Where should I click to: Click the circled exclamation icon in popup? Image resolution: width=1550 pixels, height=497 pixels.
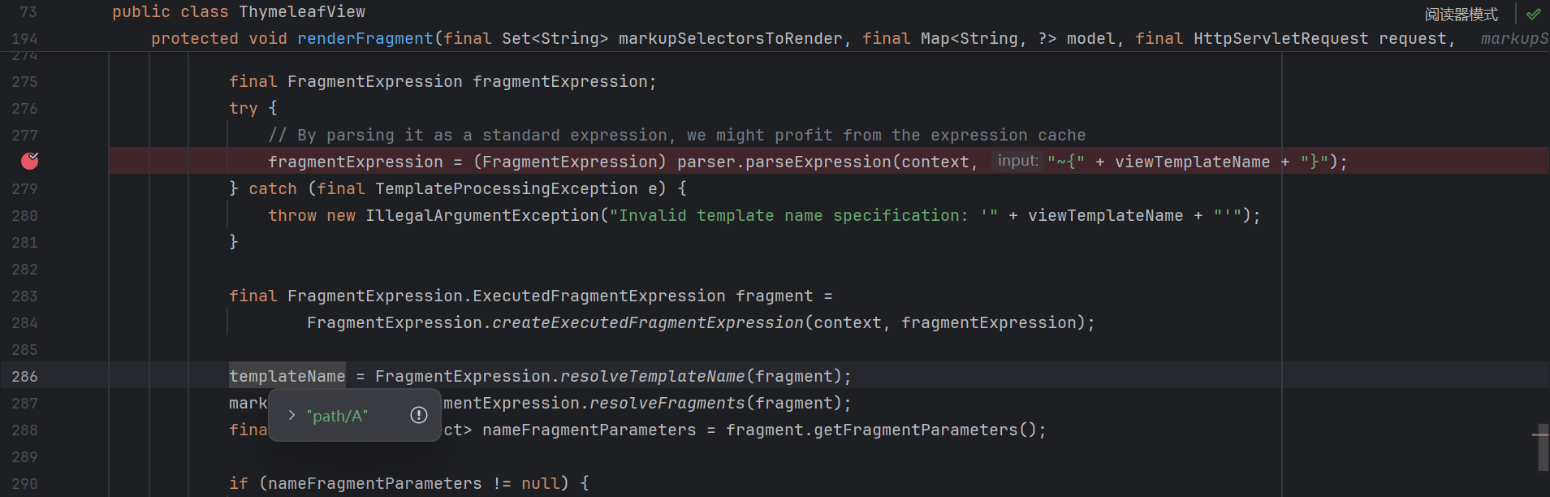[419, 415]
